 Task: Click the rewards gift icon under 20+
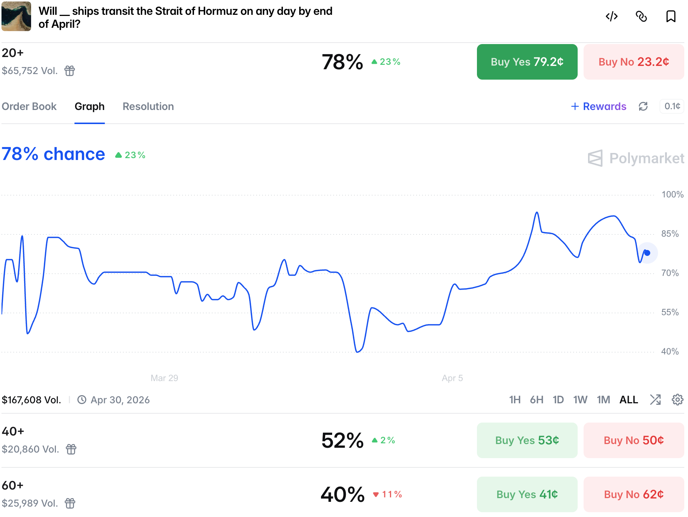(x=70, y=71)
